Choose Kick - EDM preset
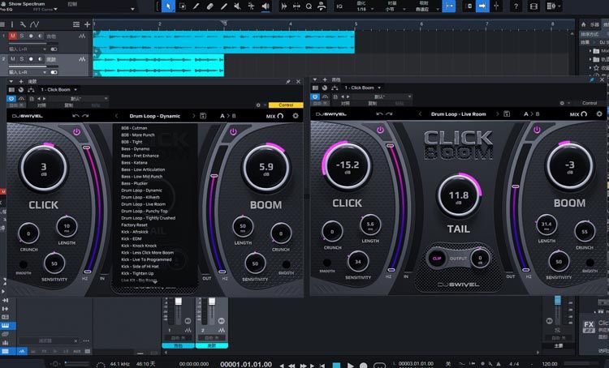609x368 pixels. click(x=132, y=238)
